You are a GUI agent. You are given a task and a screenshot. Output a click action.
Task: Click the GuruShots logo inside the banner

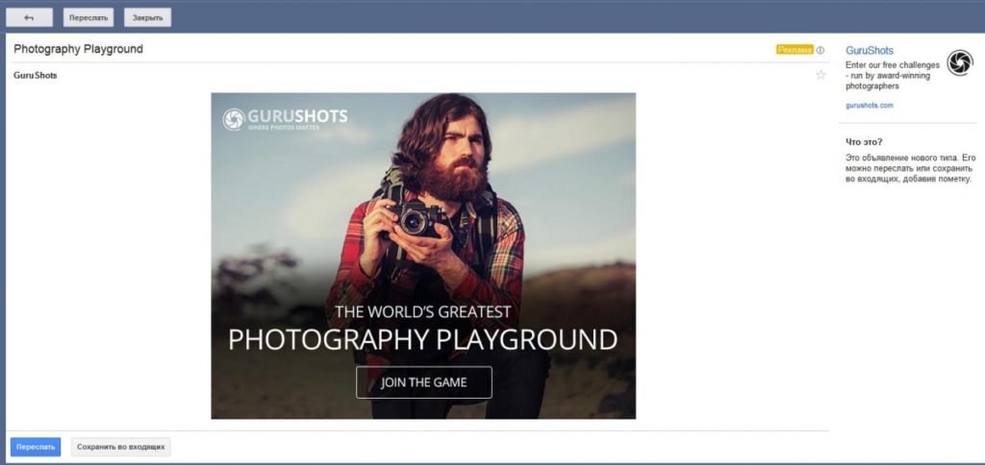(x=285, y=119)
